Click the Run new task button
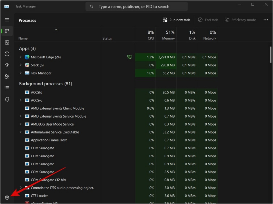 (176, 20)
